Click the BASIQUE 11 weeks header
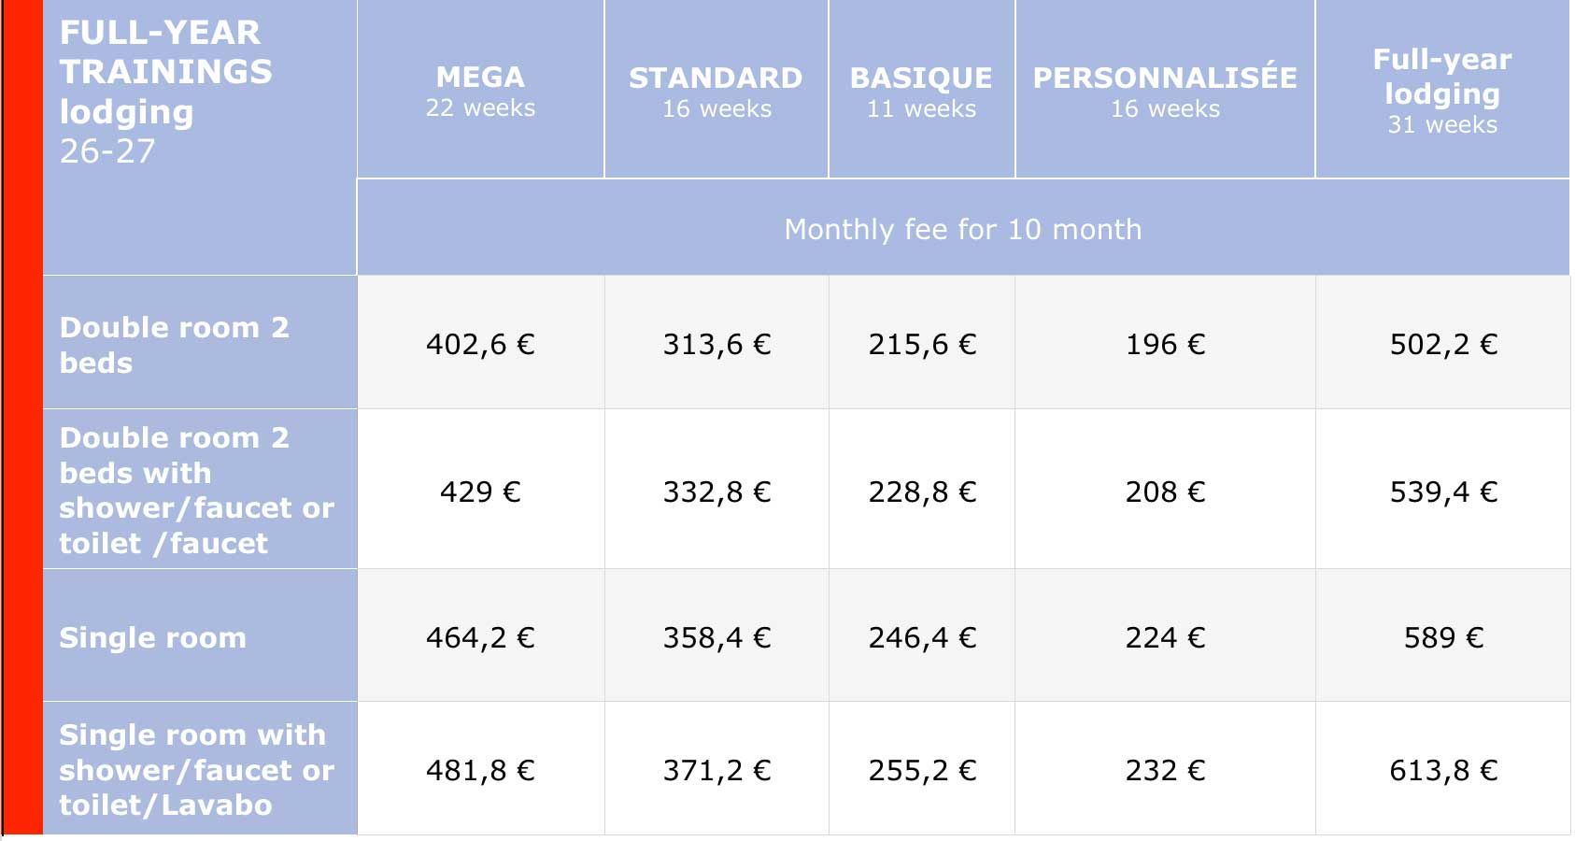 pyautogui.click(x=922, y=90)
